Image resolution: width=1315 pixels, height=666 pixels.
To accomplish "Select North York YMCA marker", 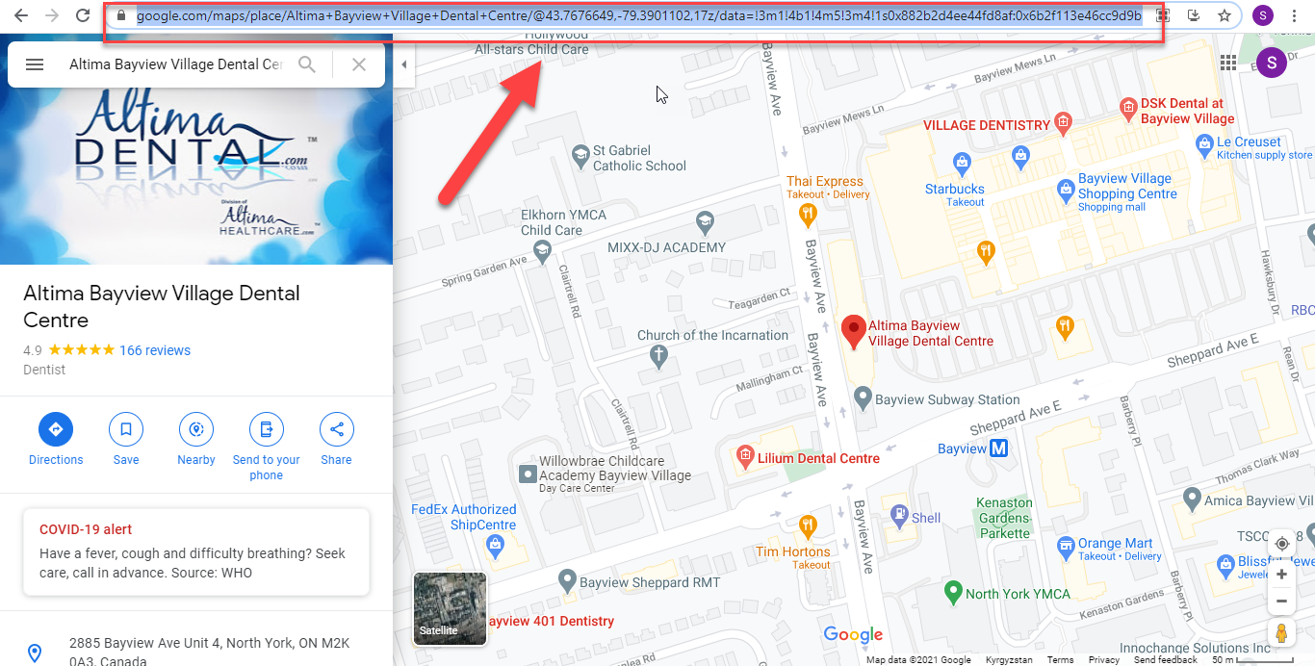I will tap(953, 590).
